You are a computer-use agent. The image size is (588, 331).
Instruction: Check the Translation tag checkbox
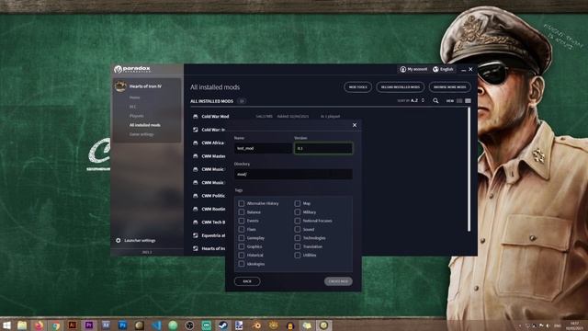tap(298, 246)
